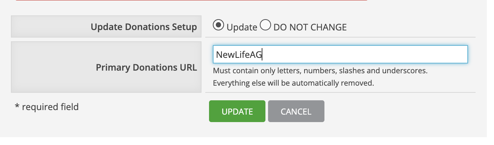This screenshot has height=145, width=494.
Task: Click empty space inside the URL input box
Action: pos(365,54)
